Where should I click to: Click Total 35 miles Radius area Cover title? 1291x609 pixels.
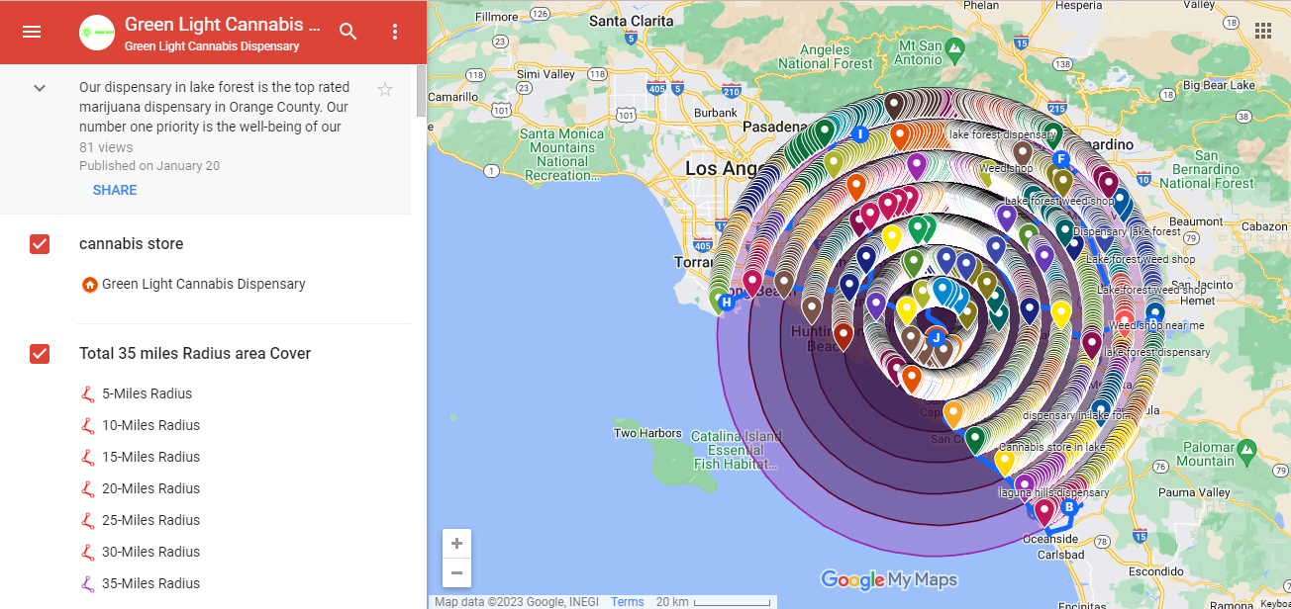(x=195, y=353)
